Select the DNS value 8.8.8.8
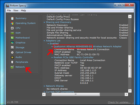140x105 pixels. point(84,83)
